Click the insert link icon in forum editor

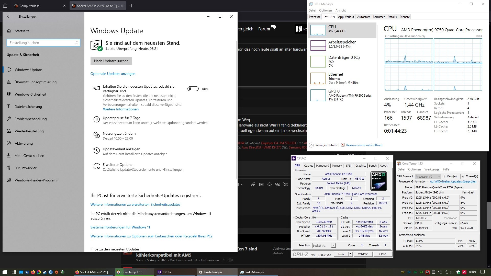tap(253, 185)
